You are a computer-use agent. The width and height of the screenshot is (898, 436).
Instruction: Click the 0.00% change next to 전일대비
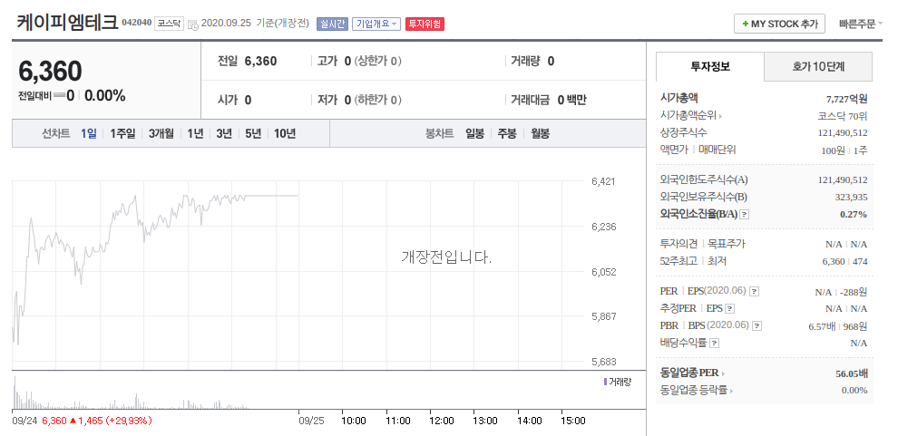click(x=105, y=95)
